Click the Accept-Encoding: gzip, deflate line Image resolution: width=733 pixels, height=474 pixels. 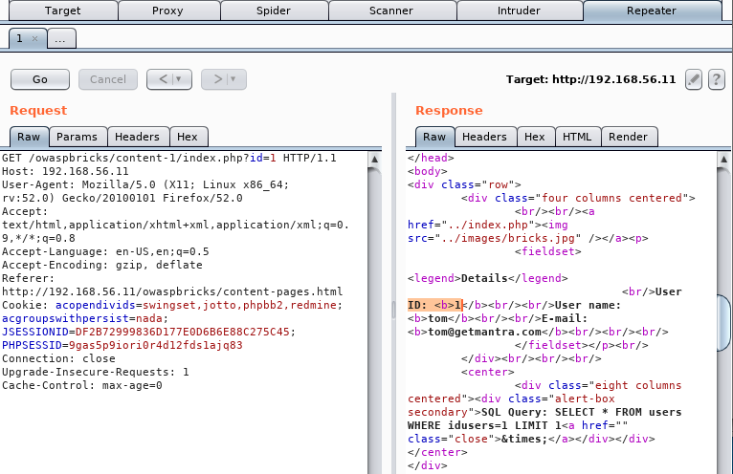coord(101,266)
